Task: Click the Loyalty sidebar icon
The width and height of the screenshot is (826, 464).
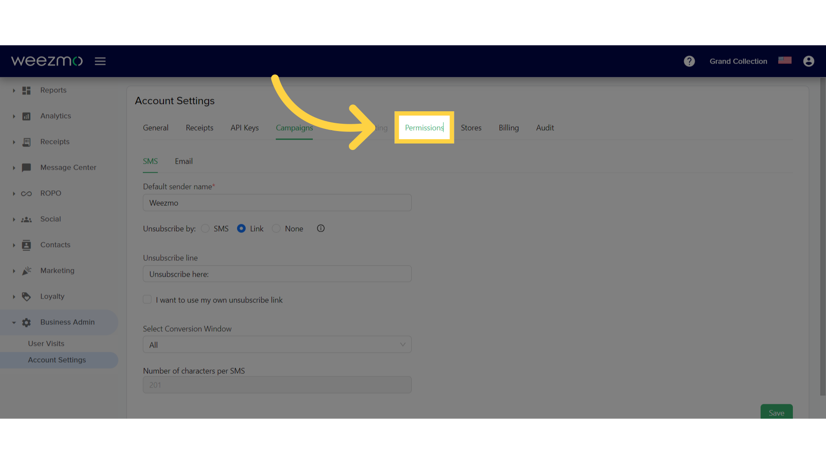Action: click(26, 296)
